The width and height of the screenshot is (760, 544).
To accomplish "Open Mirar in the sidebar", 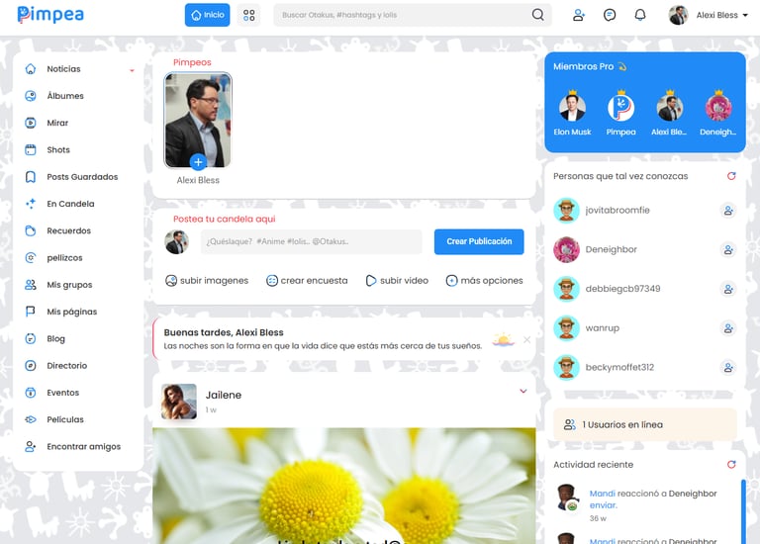I will [57, 123].
